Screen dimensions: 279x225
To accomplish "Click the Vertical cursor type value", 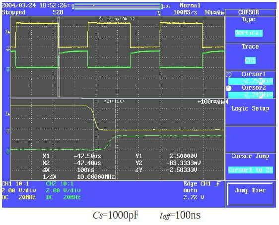I will (x=249, y=33).
